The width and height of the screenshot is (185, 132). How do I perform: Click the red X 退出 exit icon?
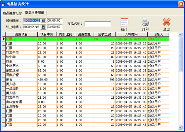click(x=166, y=22)
